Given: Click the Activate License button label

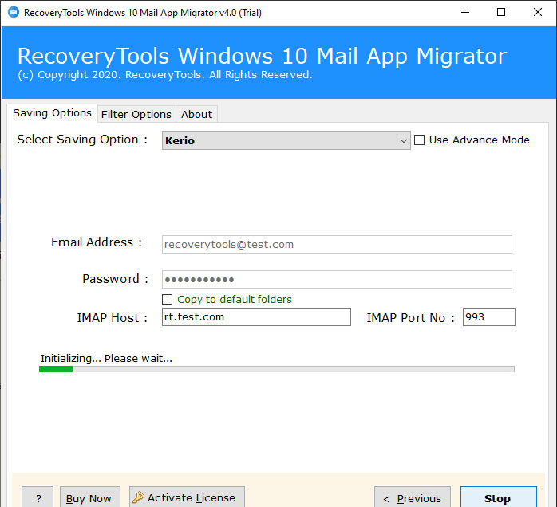Looking at the screenshot, I should click(192, 497).
